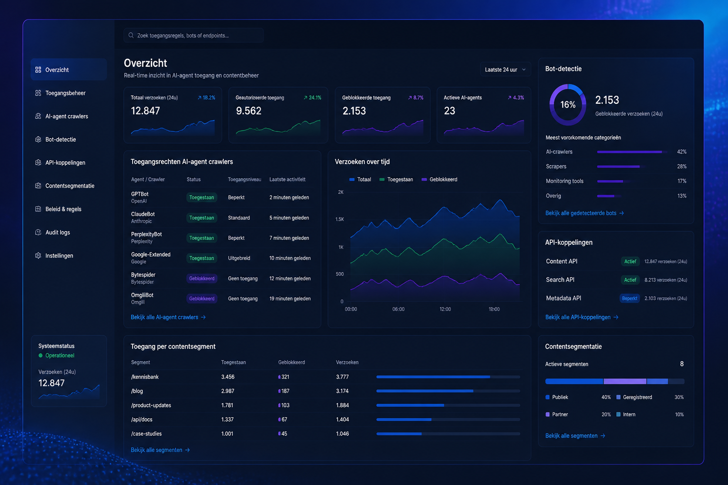
Task: Click Search API row label
Action: (560, 280)
